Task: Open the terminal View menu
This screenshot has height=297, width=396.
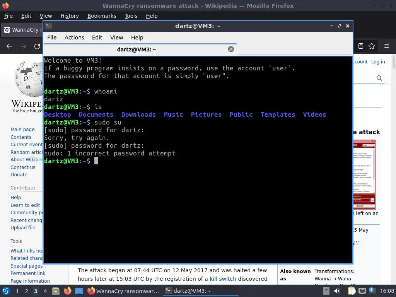Action: (116, 38)
